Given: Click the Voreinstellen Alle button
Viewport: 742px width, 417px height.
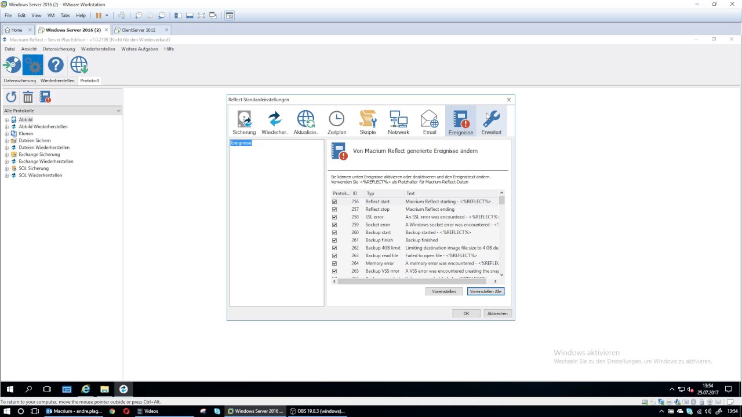Looking at the screenshot, I should point(486,291).
